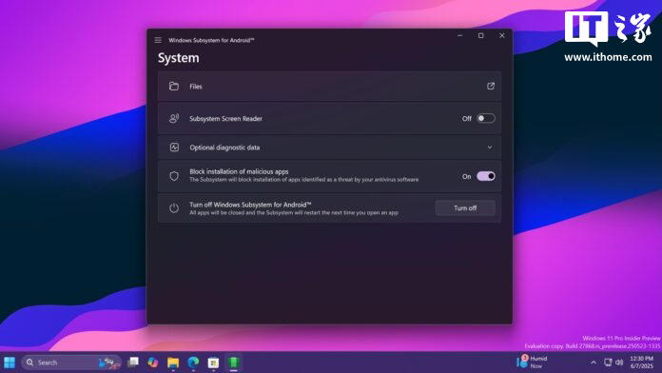Image resolution: width=662 pixels, height=373 pixels.
Task: Minimize the Windows Subsystem for Android window
Action: pyautogui.click(x=460, y=36)
